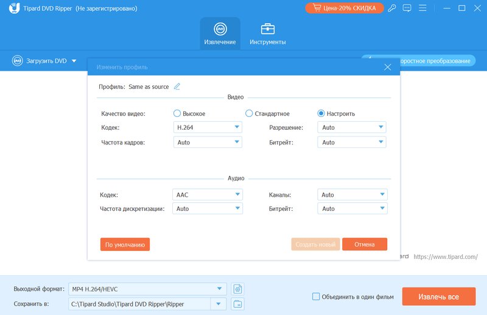Viewport: 487px width, 315px height.
Task: Open the hamburger menu icon
Action: point(422,8)
